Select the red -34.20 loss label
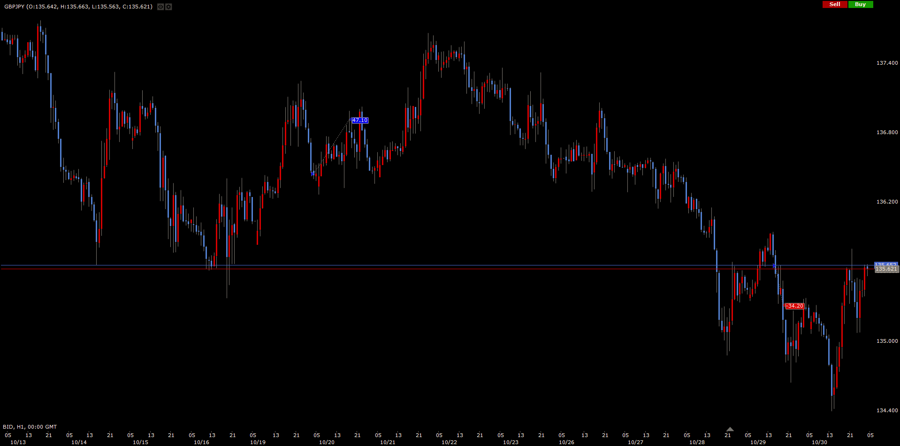 pyautogui.click(x=795, y=306)
